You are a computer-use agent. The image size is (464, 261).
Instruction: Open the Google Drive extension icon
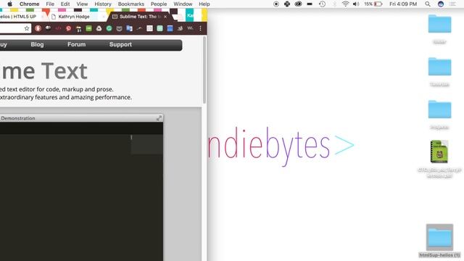tap(99, 28)
